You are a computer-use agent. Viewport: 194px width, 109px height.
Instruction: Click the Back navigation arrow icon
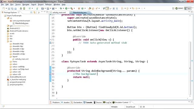pos(137,8)
